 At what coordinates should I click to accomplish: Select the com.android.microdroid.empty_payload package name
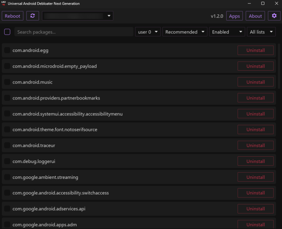point(55,66)
